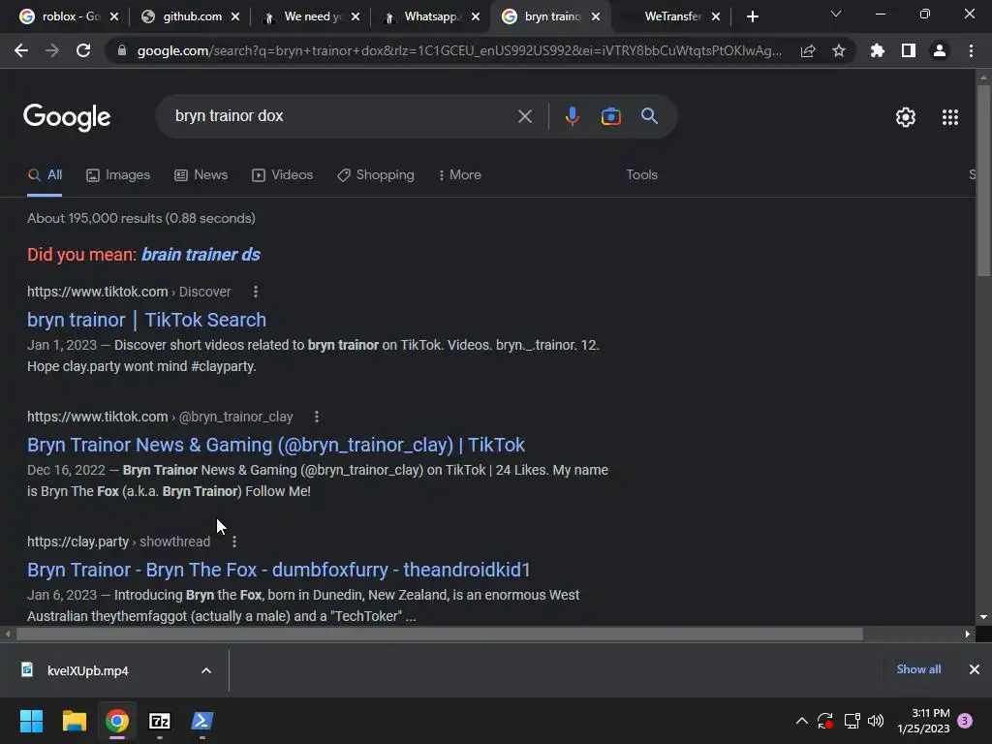Open the Tools search options
The image size is (992, 744).
point(641,174)
